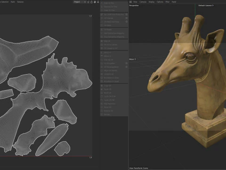This screenshot has width=226, height=170.
Task: Choose Add UV Pins from the menu
Action: (x=114, y=3)
